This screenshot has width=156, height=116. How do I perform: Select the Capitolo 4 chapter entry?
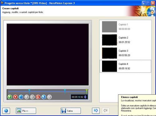coord(125,66)
